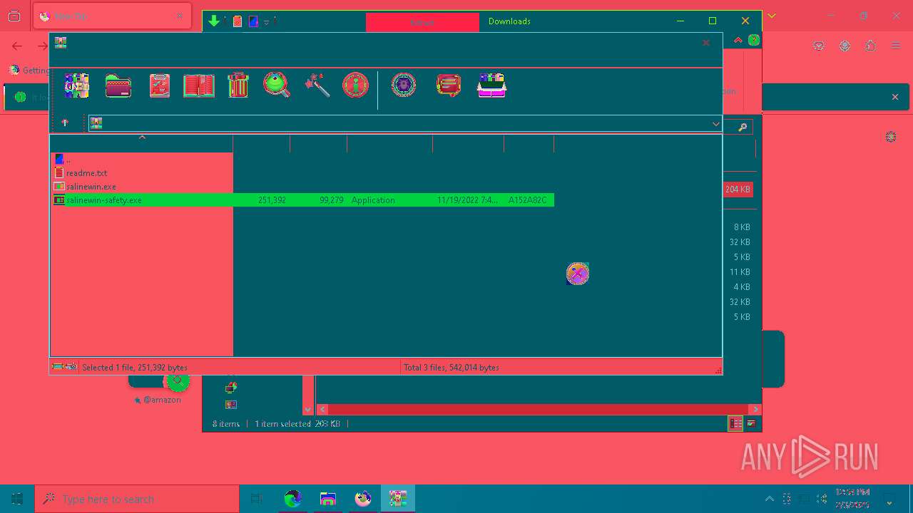Click the WinRAR title bar app icon

click(61, 43)
